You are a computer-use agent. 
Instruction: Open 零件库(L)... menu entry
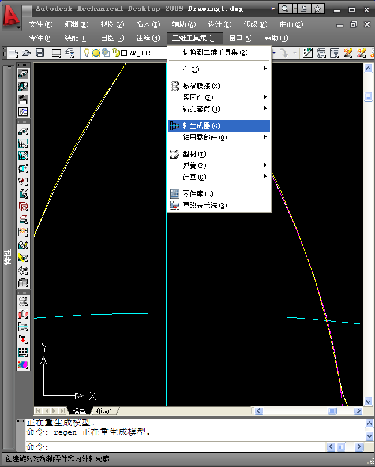[x=219, y=194]
